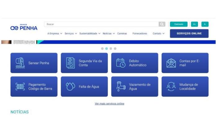Click the Vazamento de Água leaking pipe icon
Image resolution: width=216 pixels, height=119 pixels.
click(121, 87)
